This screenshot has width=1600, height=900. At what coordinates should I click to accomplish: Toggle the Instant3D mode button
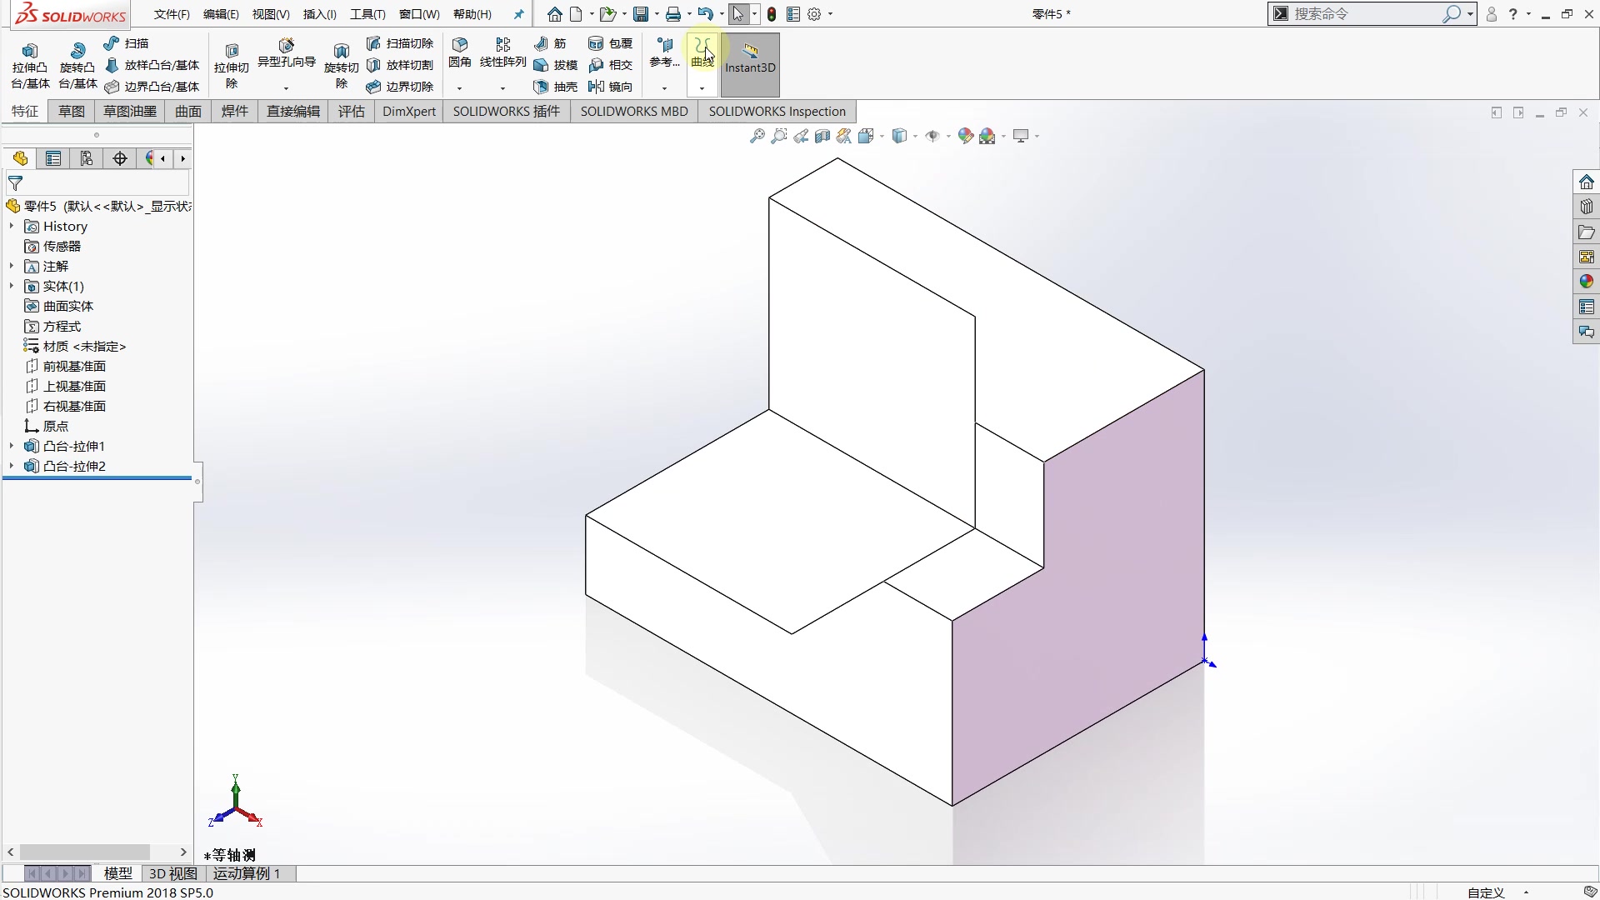coord(750,58)
